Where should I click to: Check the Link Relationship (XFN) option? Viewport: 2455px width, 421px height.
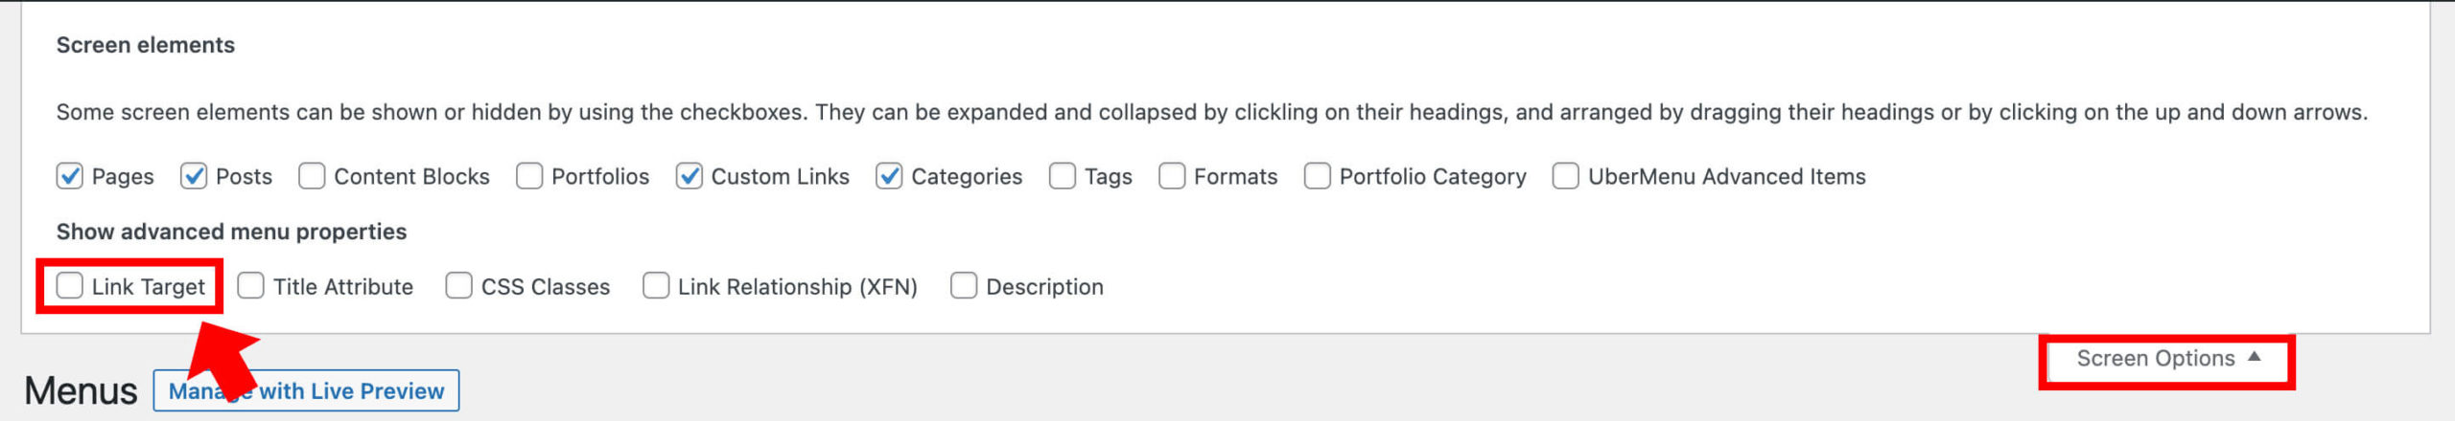[656, 286]
